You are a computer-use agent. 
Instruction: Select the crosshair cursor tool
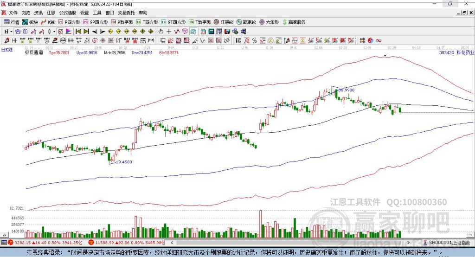pos(169,32)
